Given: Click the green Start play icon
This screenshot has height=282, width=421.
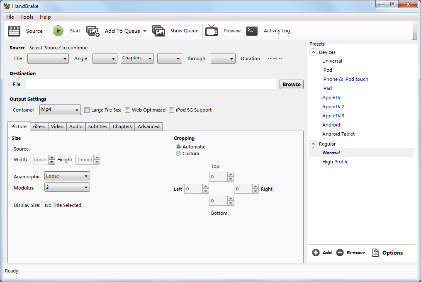Looking at the screenshot, I should coord(58,31).
